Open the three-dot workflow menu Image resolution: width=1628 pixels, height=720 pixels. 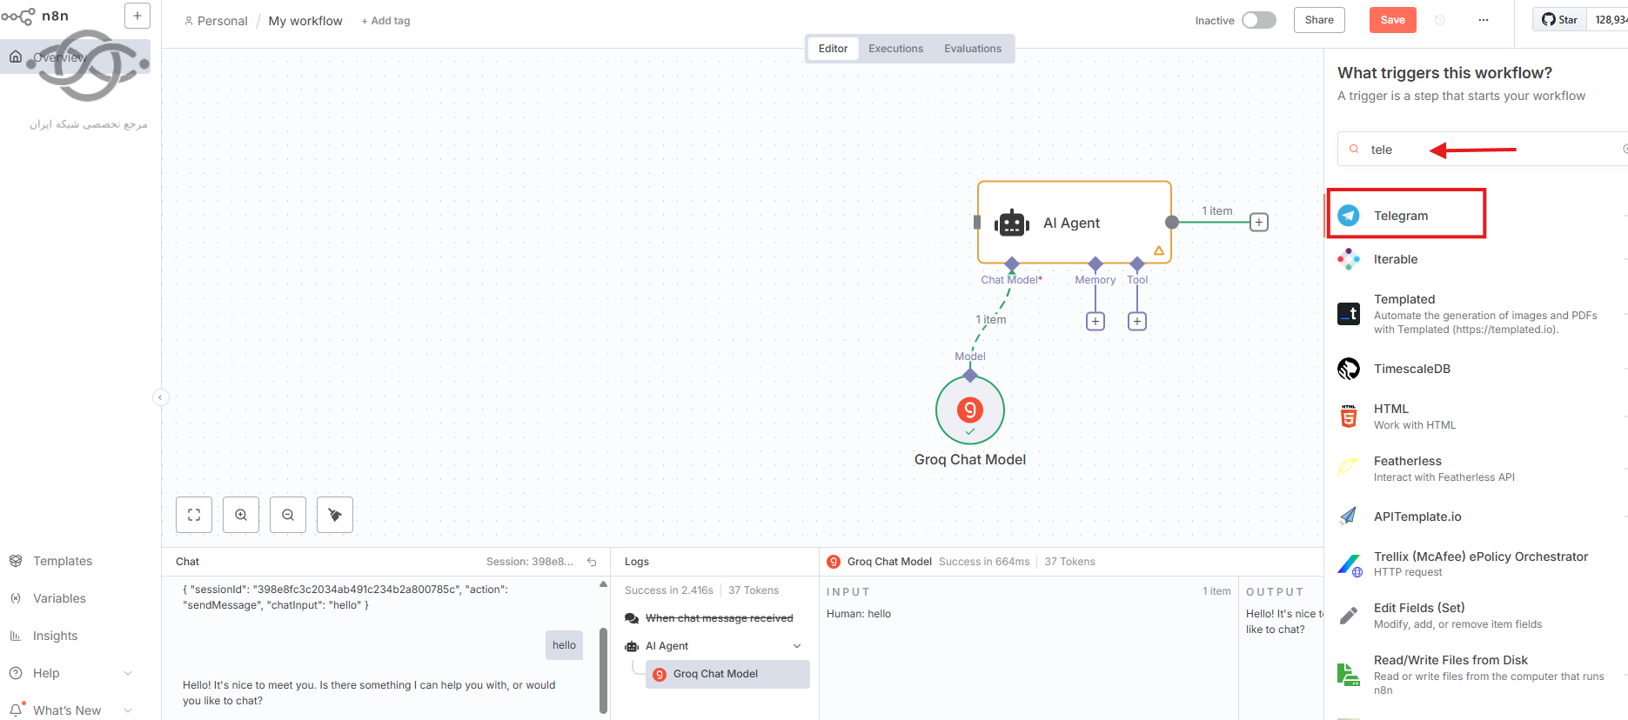coord(1484,20)
